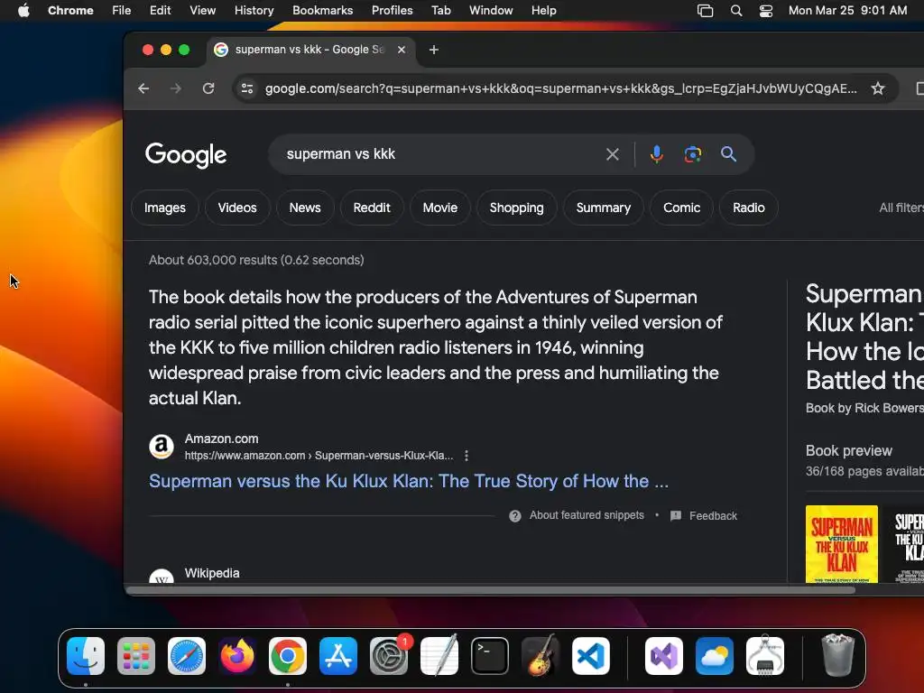This screenshot has width=924, height=693.
Task: Go back using the browser back arrow
Action: click(143, 88)
